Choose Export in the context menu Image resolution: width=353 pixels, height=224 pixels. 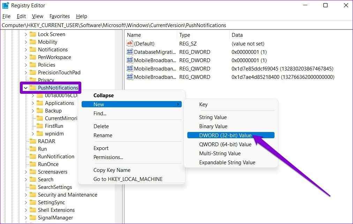click(x=132, y=148)
